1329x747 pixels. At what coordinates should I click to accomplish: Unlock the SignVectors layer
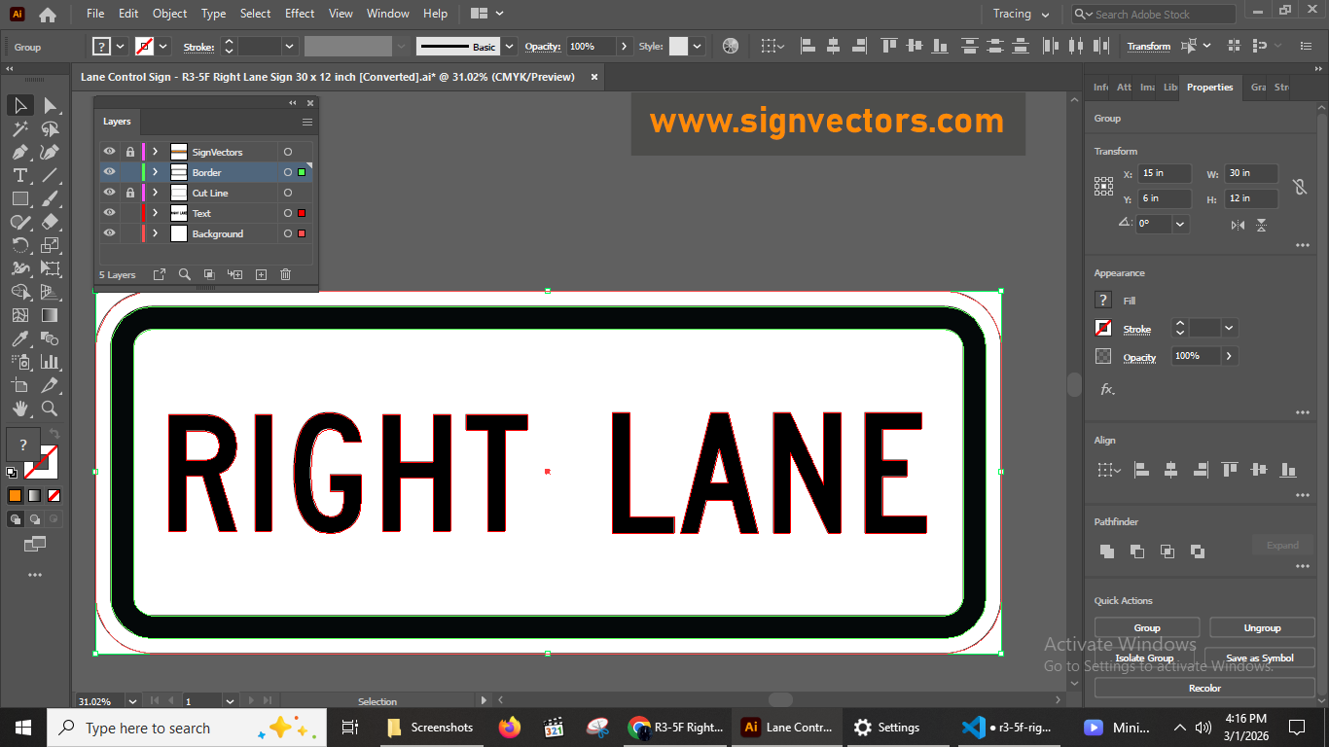pos(130,152)
